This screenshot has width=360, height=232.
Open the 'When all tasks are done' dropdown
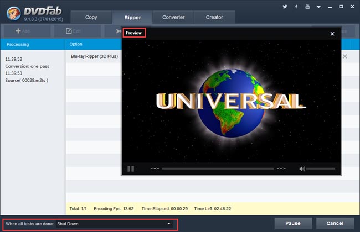pyautogui.click(x=114, y=224)
